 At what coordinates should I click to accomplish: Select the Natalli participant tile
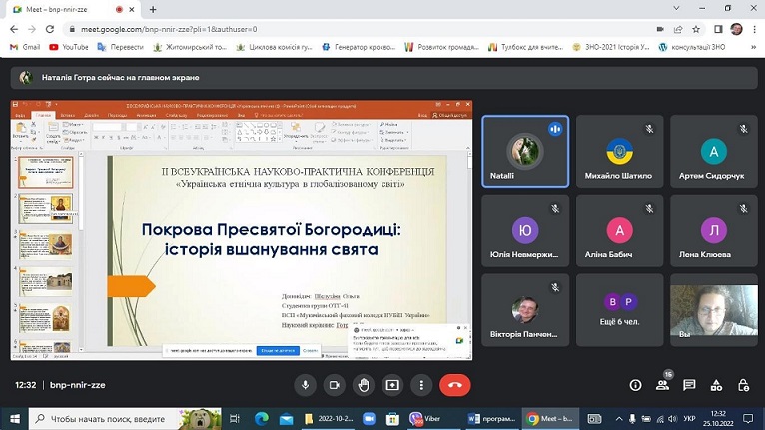[525, 151]
